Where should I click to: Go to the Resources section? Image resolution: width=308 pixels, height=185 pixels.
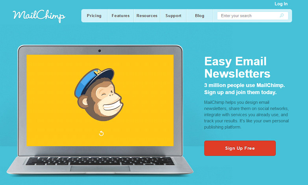point(147,16)
